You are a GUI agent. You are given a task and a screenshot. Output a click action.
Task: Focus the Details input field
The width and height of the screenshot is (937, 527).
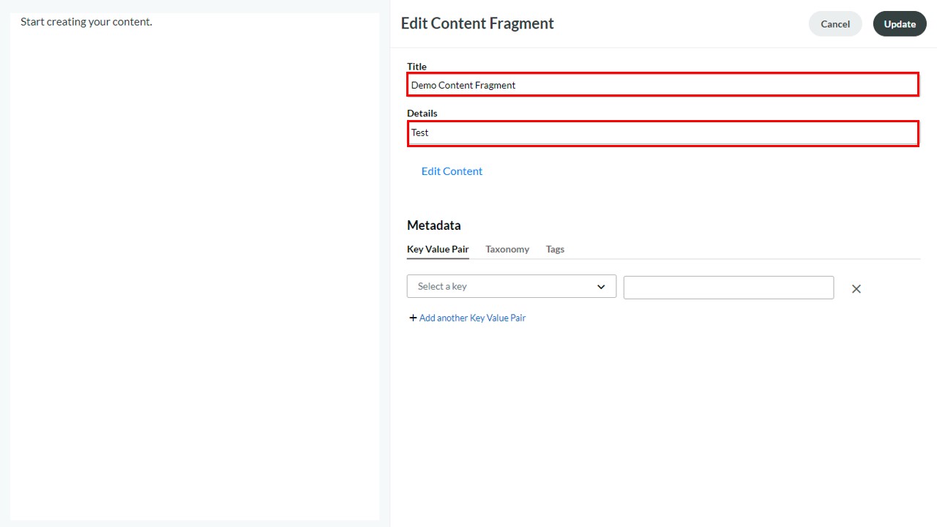click(663, 133)
